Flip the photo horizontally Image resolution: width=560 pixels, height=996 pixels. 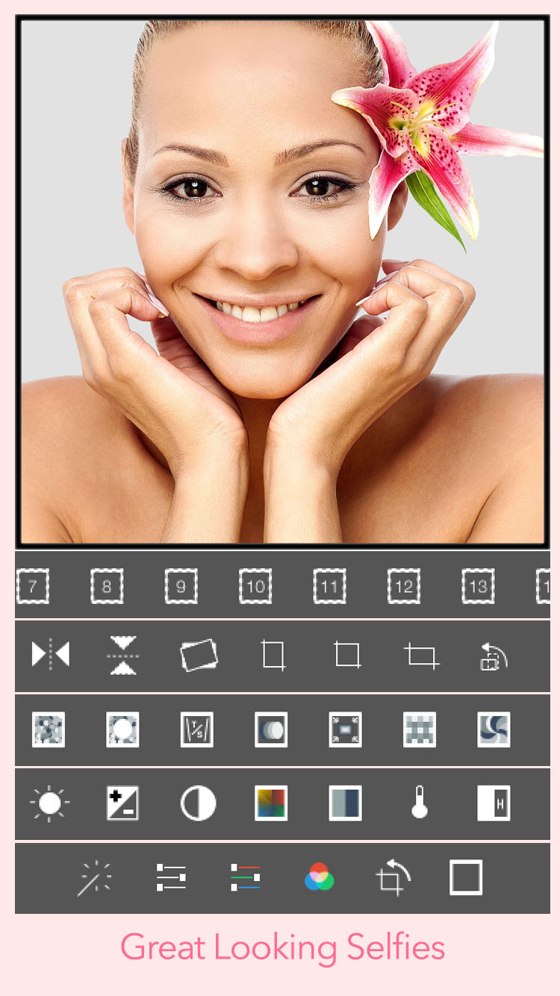[50, 655]
